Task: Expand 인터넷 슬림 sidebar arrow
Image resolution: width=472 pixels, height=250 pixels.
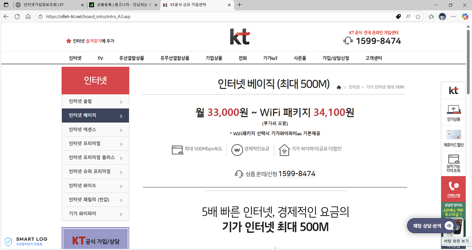Action: [x=121, y=102]
